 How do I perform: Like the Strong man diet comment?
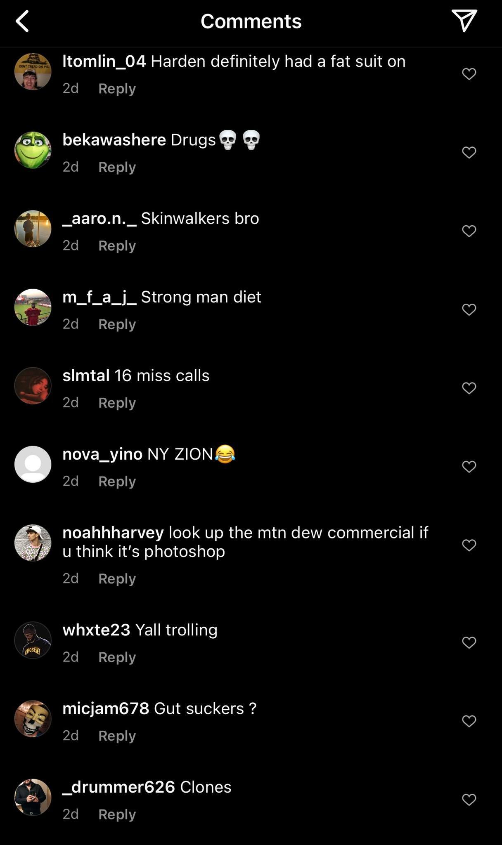(x=469, y=309)
